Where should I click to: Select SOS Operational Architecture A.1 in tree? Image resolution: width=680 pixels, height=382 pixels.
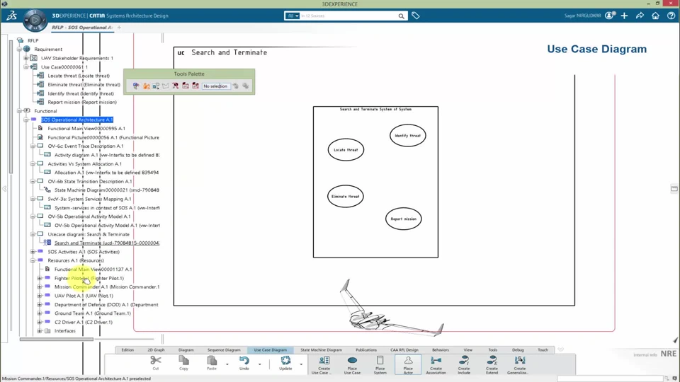point(77,120)
